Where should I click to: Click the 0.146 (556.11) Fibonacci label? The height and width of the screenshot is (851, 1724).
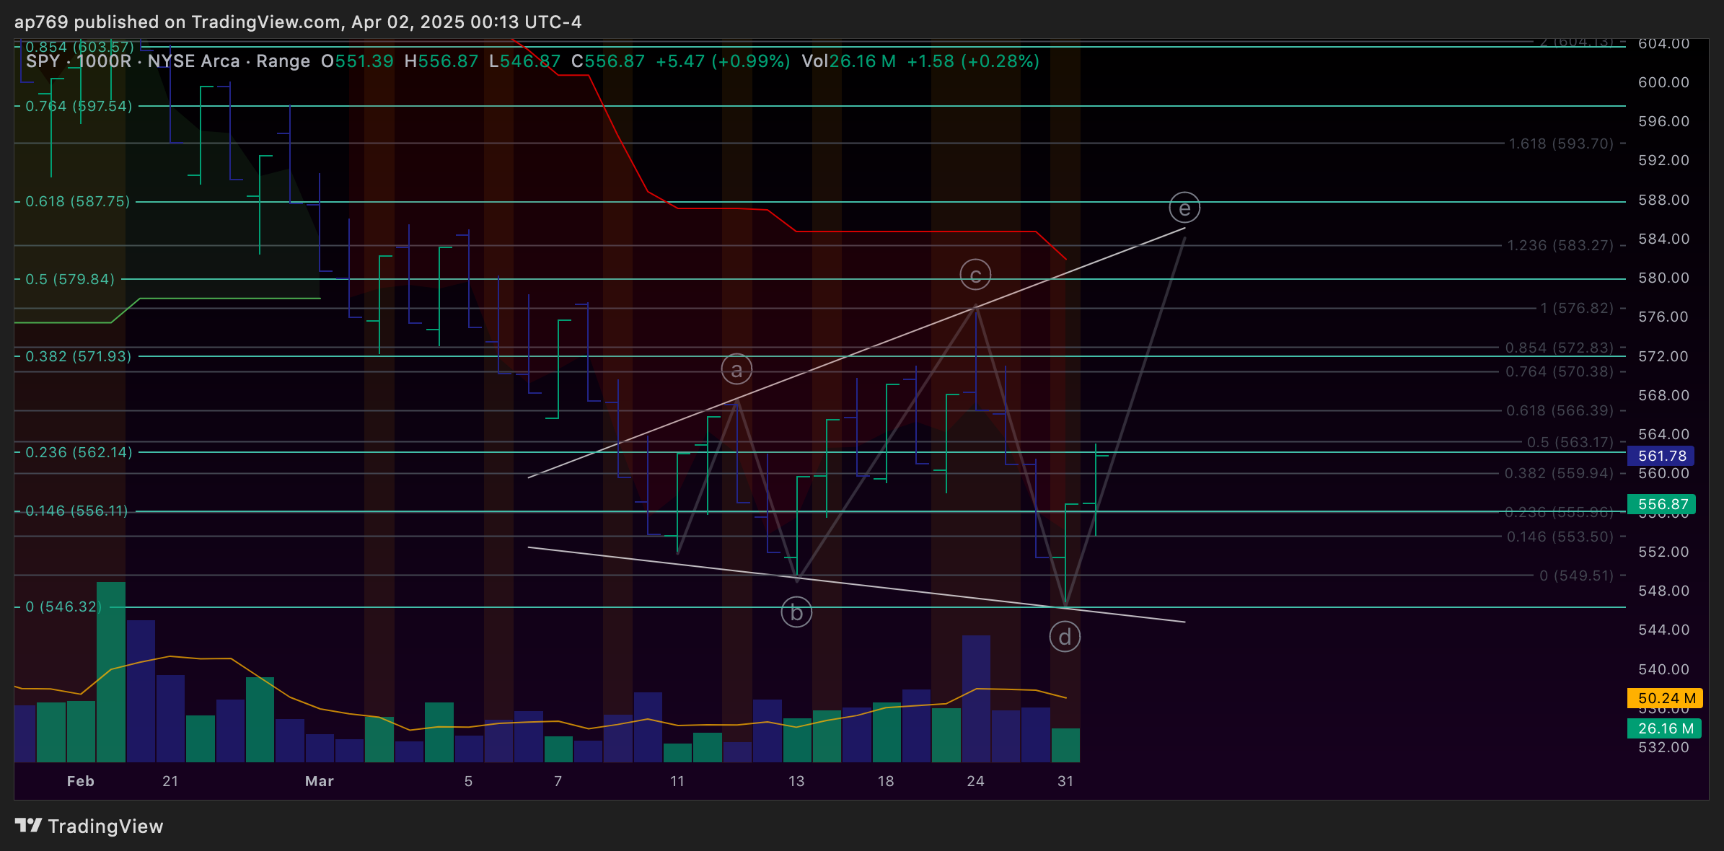pos(76,511)
